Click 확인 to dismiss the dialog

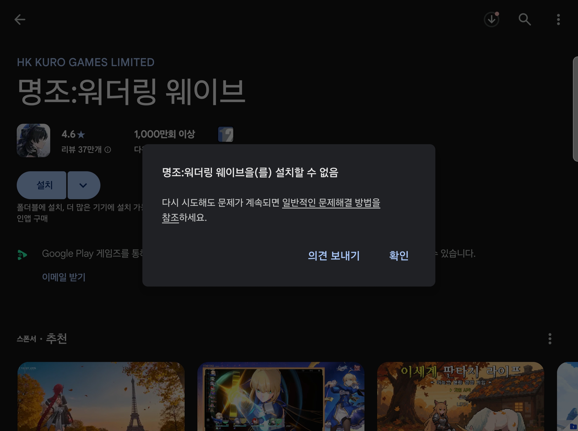pyautogui.click(x=398, y=255)
